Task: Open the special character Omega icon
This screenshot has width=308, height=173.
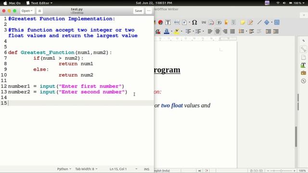Action: pyautogui.click(x=194, y=23)
